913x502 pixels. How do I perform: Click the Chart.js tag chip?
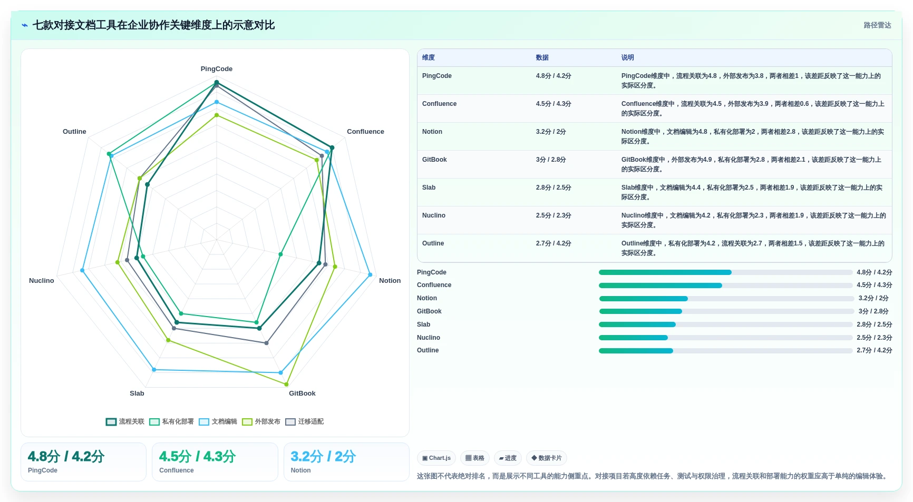coord(436,458)
